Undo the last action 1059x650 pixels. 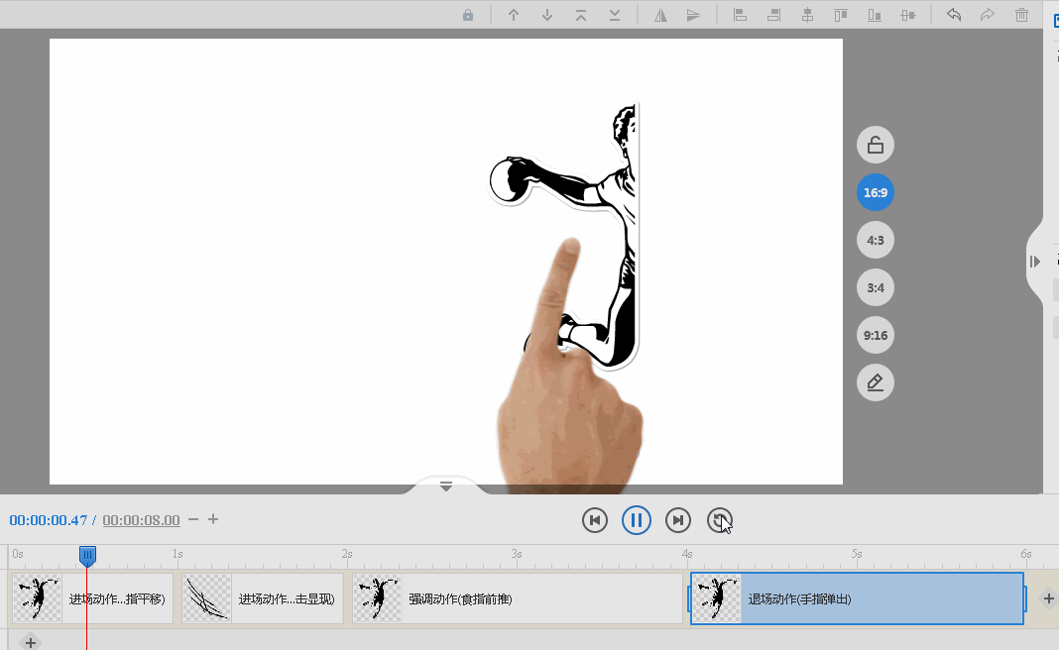953,14
